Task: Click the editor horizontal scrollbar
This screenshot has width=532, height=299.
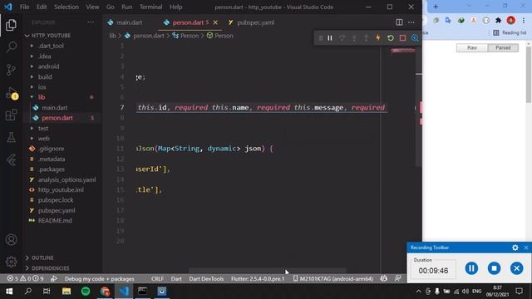Action: [268, 271]
